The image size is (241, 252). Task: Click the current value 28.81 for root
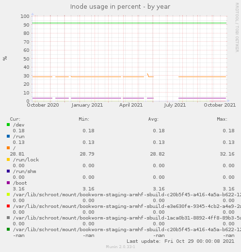(x=17, y=154)
